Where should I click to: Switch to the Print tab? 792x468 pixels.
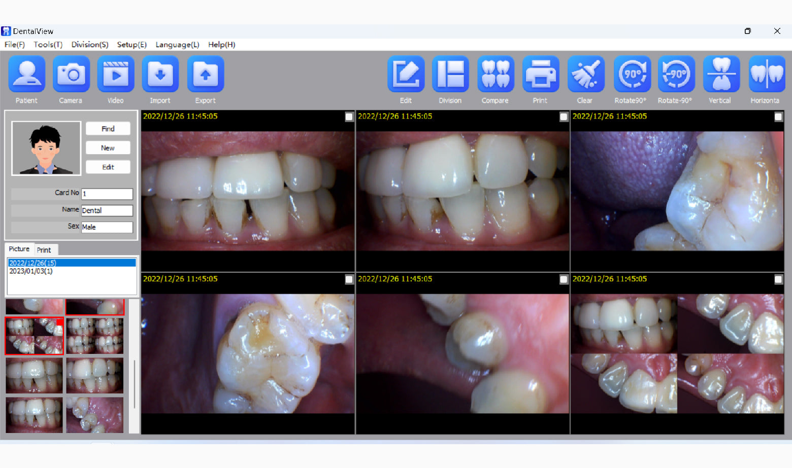click(44, 250)
